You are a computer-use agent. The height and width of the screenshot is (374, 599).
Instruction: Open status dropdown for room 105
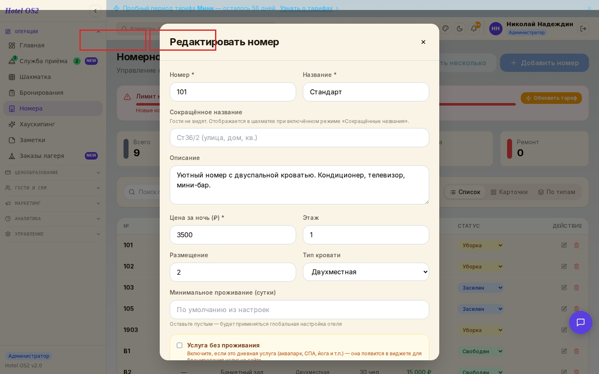[481, 309]
